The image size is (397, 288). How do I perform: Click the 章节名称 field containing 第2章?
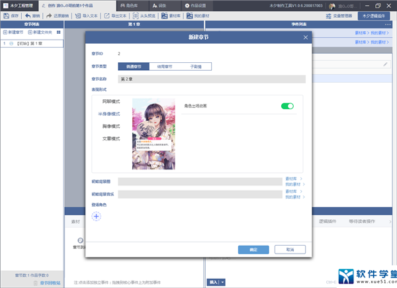pos(212,79)
